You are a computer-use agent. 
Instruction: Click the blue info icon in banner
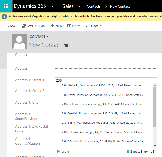point(4,17)
